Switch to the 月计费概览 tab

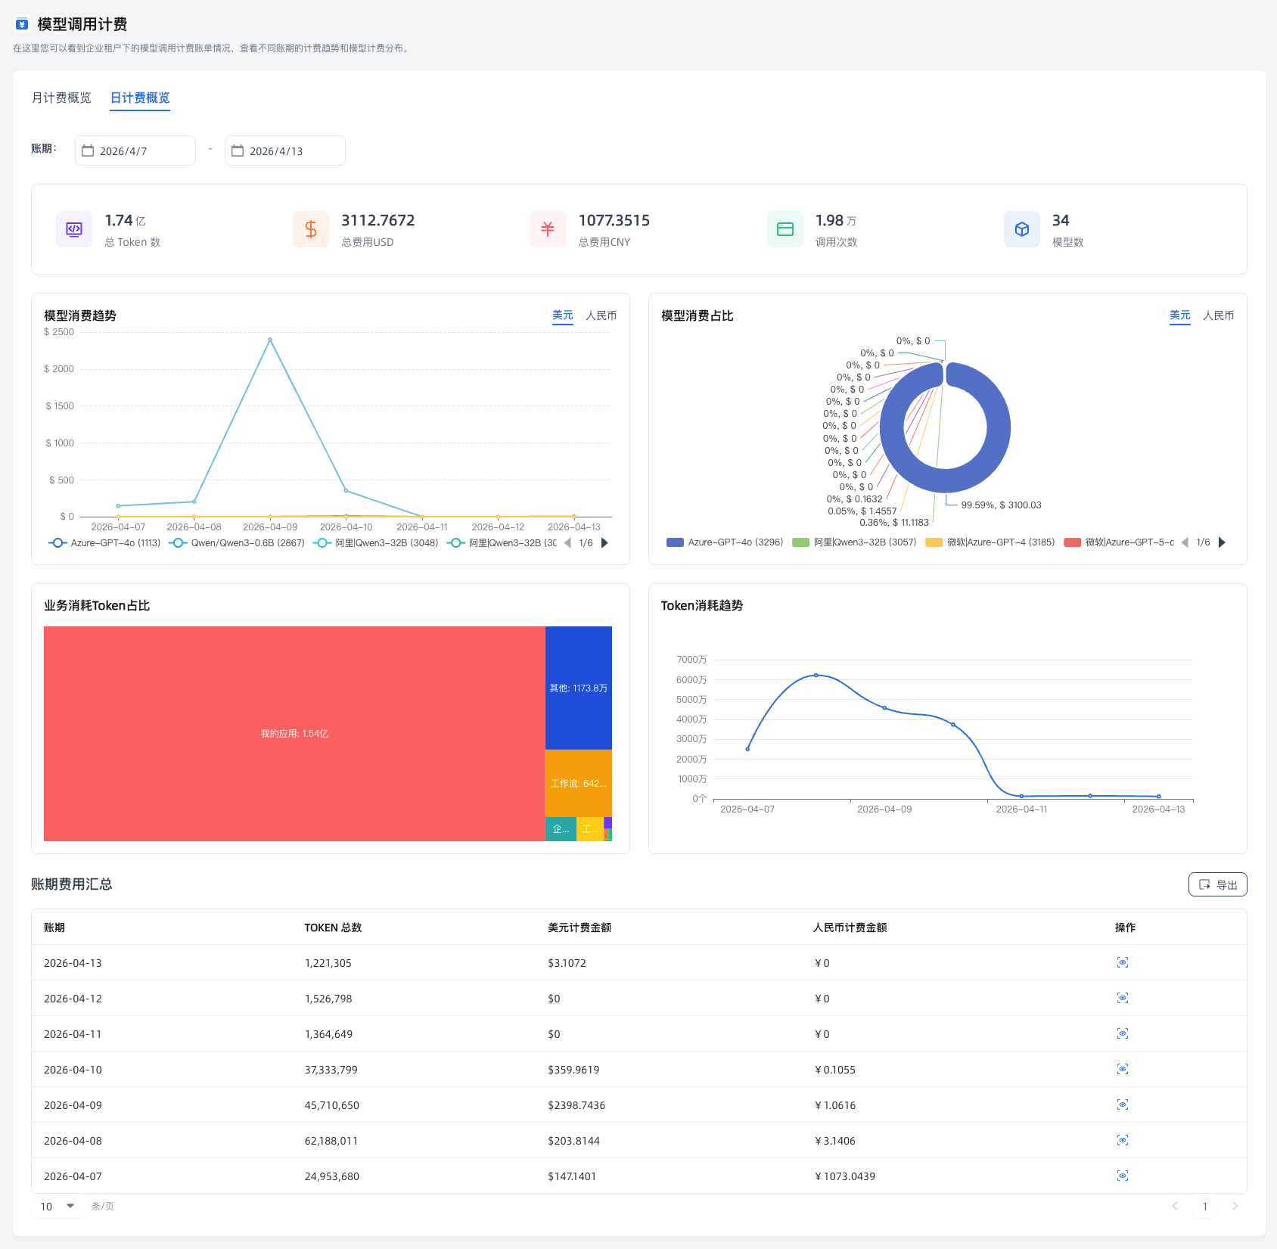tap(61, 98)
